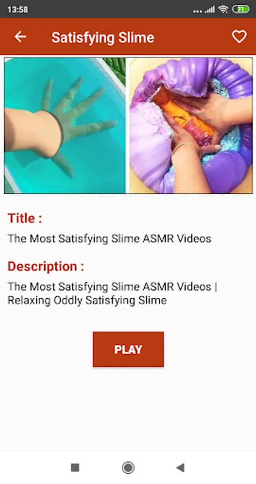Tap the green leaves behind the teal container
Viewport: 256px width, 484px height.
tap(115, 69)
